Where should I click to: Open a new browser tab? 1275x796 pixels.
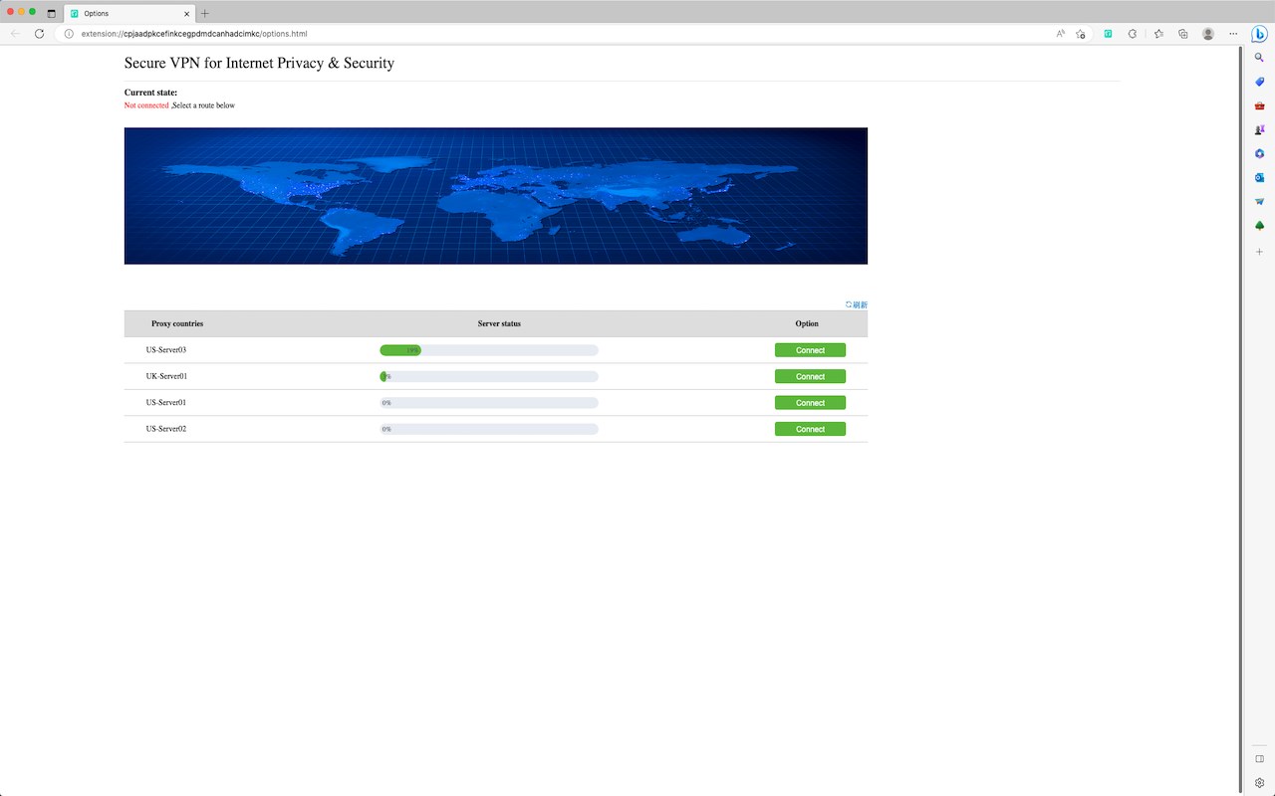[x=205, y=14]
